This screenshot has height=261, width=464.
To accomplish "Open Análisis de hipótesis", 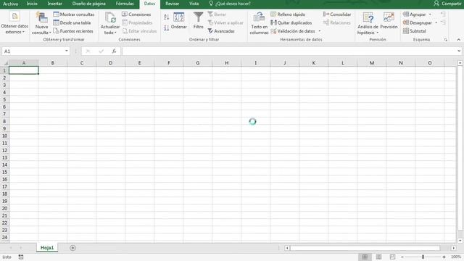I will (368, 23).
